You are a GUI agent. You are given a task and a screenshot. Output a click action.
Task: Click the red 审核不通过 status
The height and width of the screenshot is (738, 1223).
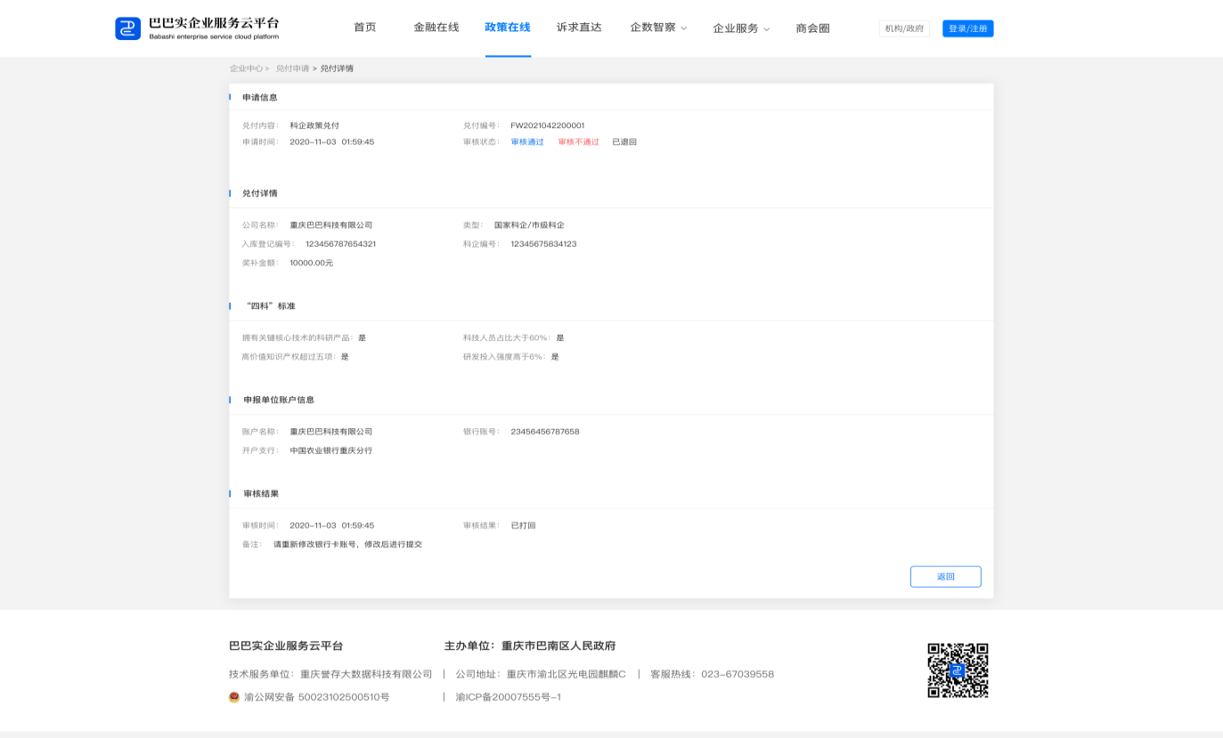coord(578,142)
